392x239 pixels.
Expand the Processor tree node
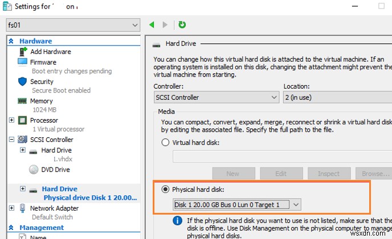(11, 120)
